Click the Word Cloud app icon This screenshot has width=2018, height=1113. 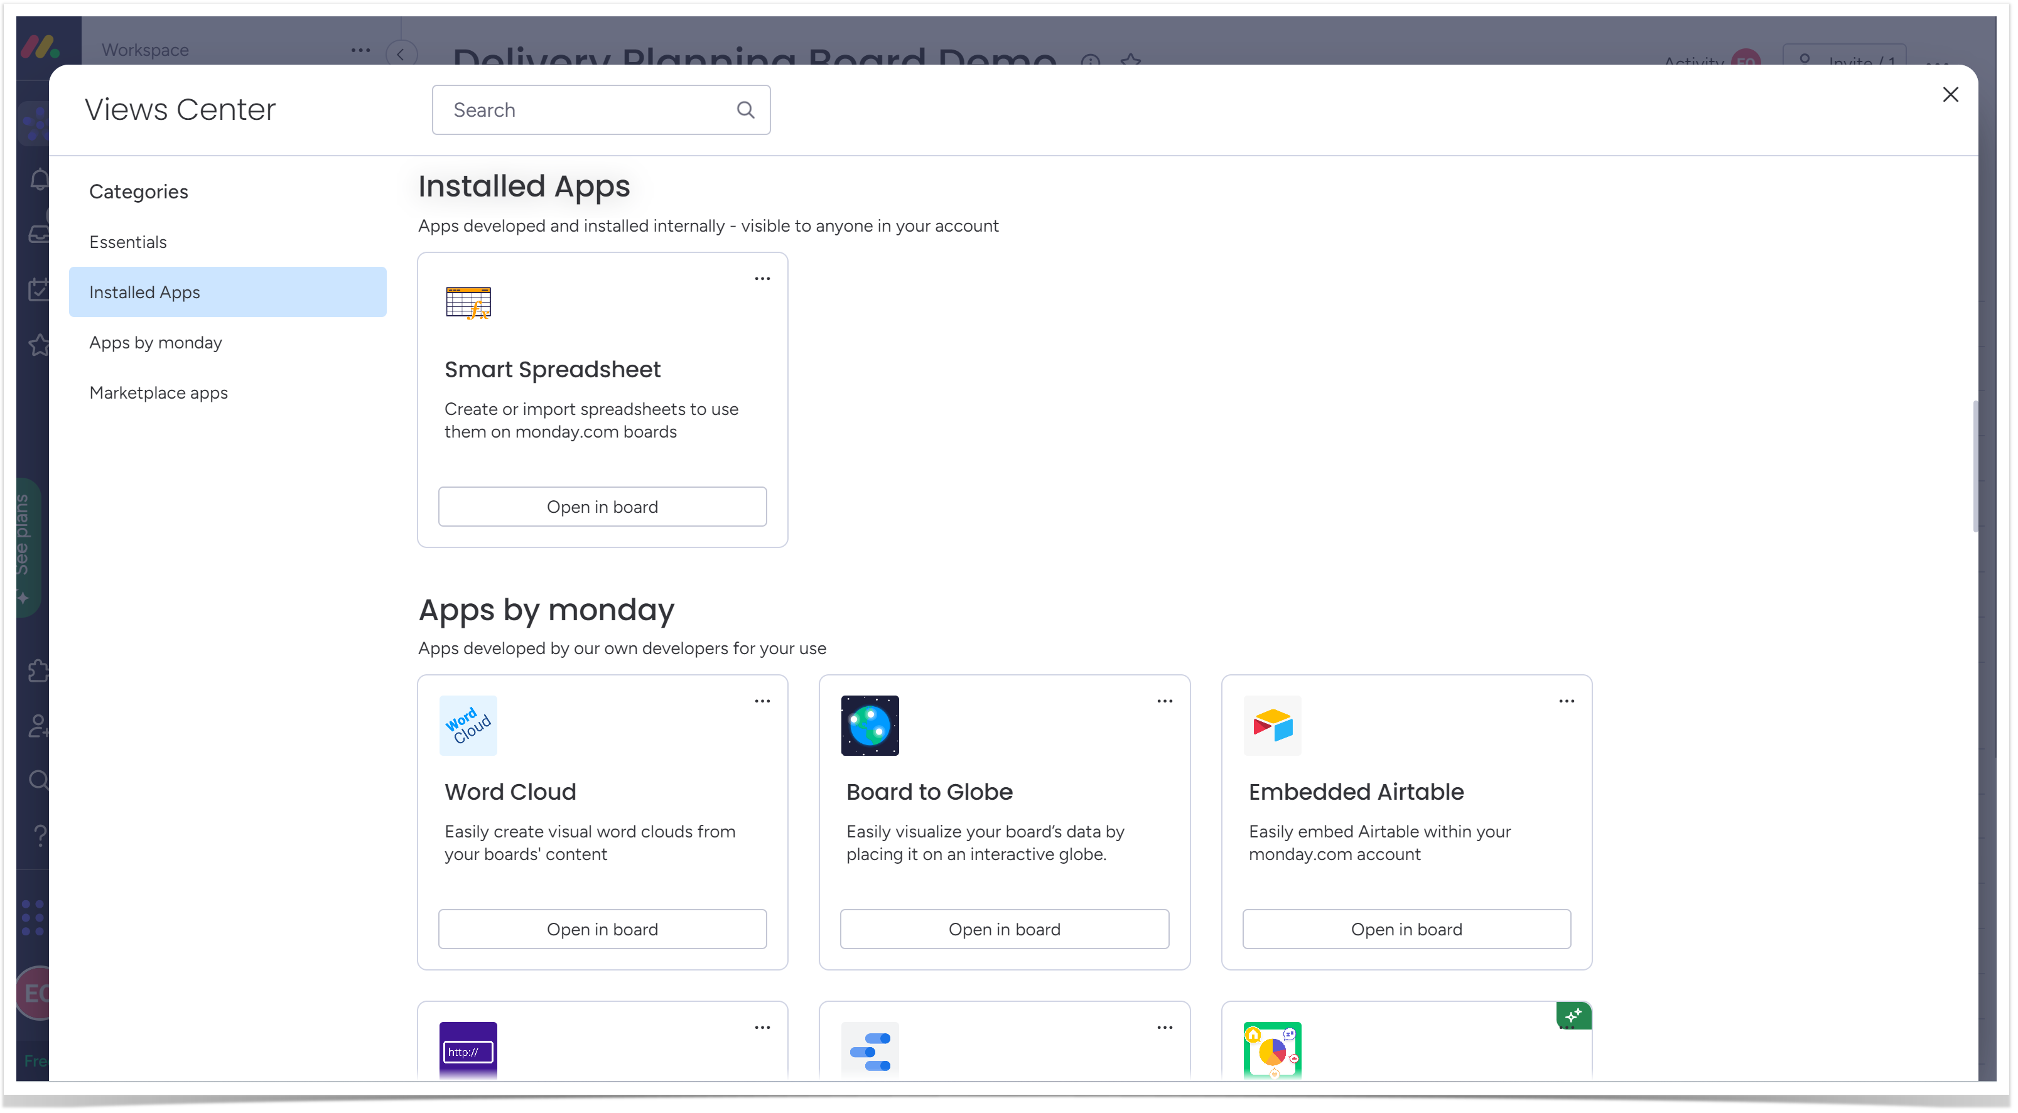click(x=468, y=725)
